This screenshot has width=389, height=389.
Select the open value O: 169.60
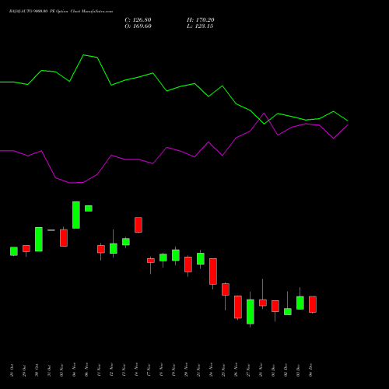138,26
